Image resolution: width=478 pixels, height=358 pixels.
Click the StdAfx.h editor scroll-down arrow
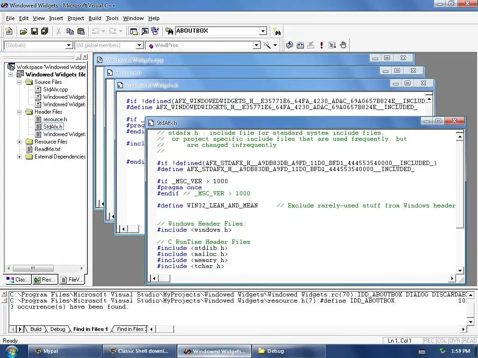(x=460, y=270)
